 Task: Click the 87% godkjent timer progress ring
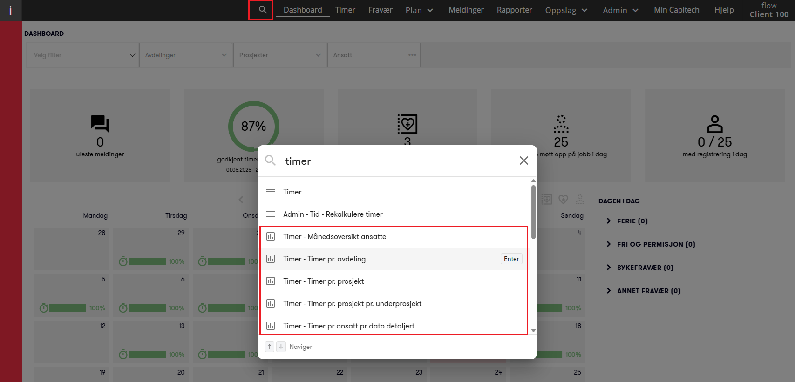click(x=254, y=126)
